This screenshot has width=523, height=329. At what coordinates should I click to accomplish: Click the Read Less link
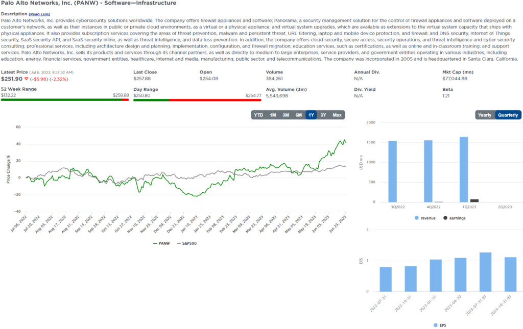pos(39,14)
